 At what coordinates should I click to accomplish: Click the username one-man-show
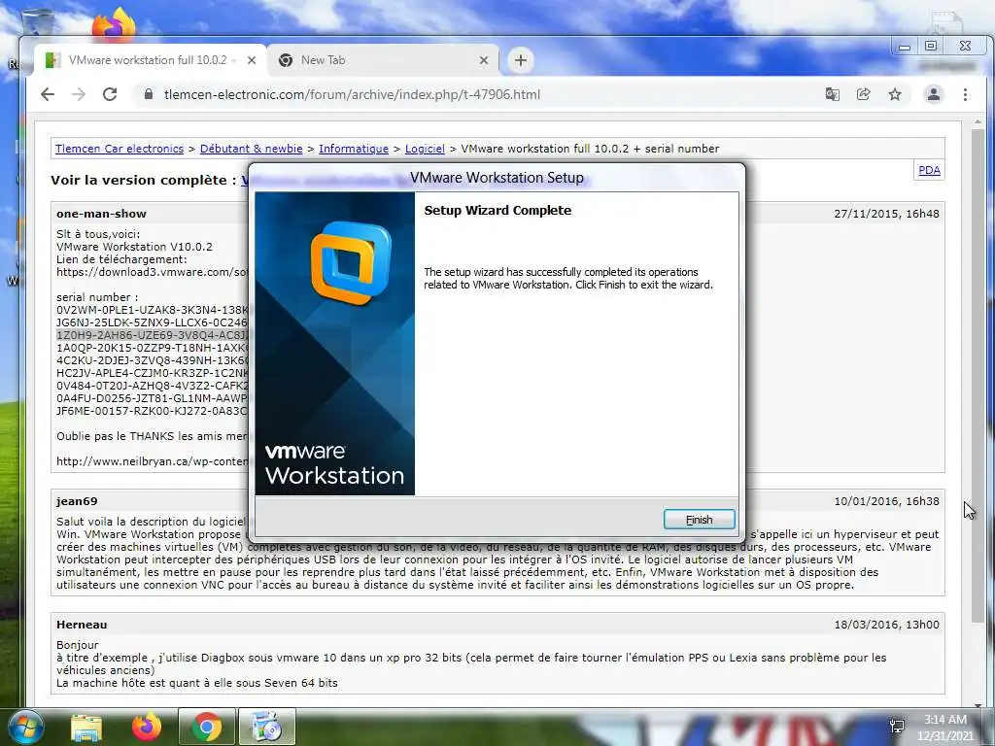[101, 214]
